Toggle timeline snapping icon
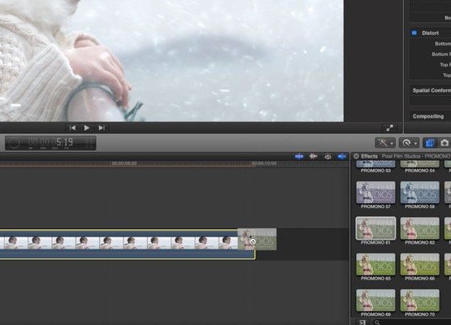Screen dimensions: 451x325 point(341,157)
